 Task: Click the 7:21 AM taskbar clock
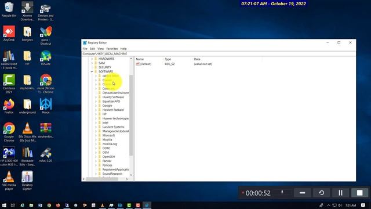point(351,205)
